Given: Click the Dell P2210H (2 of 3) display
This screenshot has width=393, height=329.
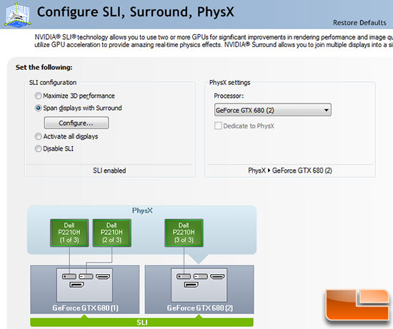Looking at the screenshot, I should [x=111, y=233].
